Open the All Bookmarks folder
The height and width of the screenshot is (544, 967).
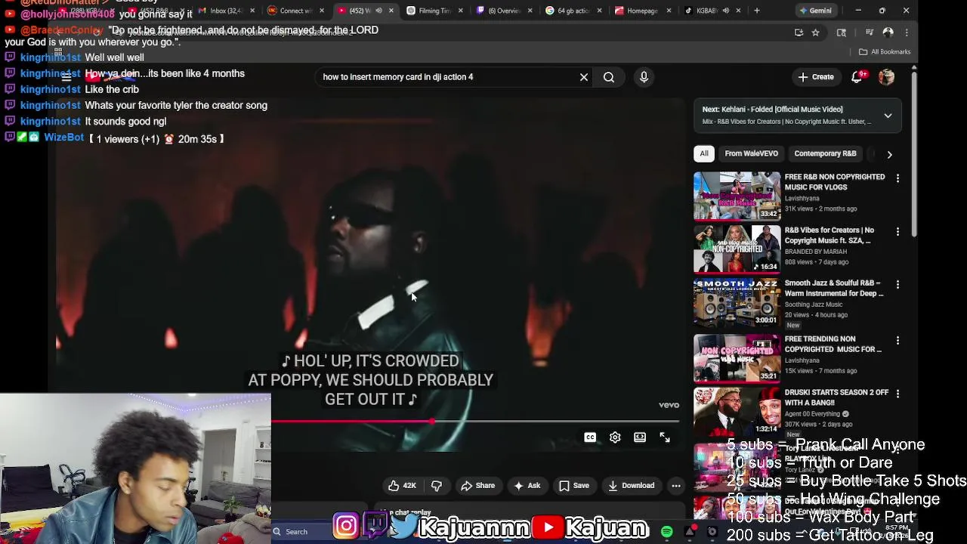(885, 51)
